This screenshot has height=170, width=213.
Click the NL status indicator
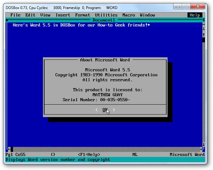[135, 154]
